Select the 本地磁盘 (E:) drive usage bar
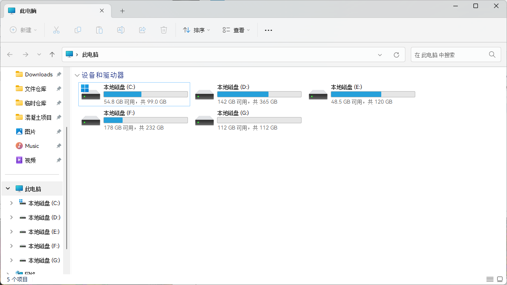The image size is (507, 285). 373,94
